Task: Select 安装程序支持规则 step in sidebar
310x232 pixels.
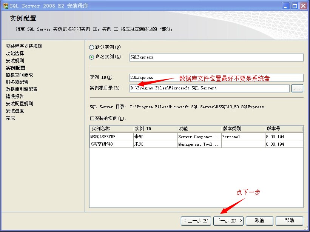Action: (24, 46)
